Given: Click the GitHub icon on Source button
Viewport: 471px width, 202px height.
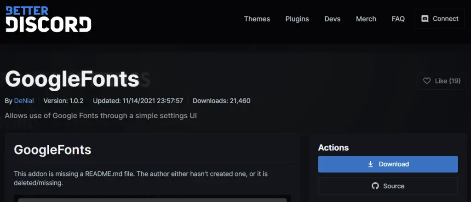Looking at the screenshot, I should [375, 186].
